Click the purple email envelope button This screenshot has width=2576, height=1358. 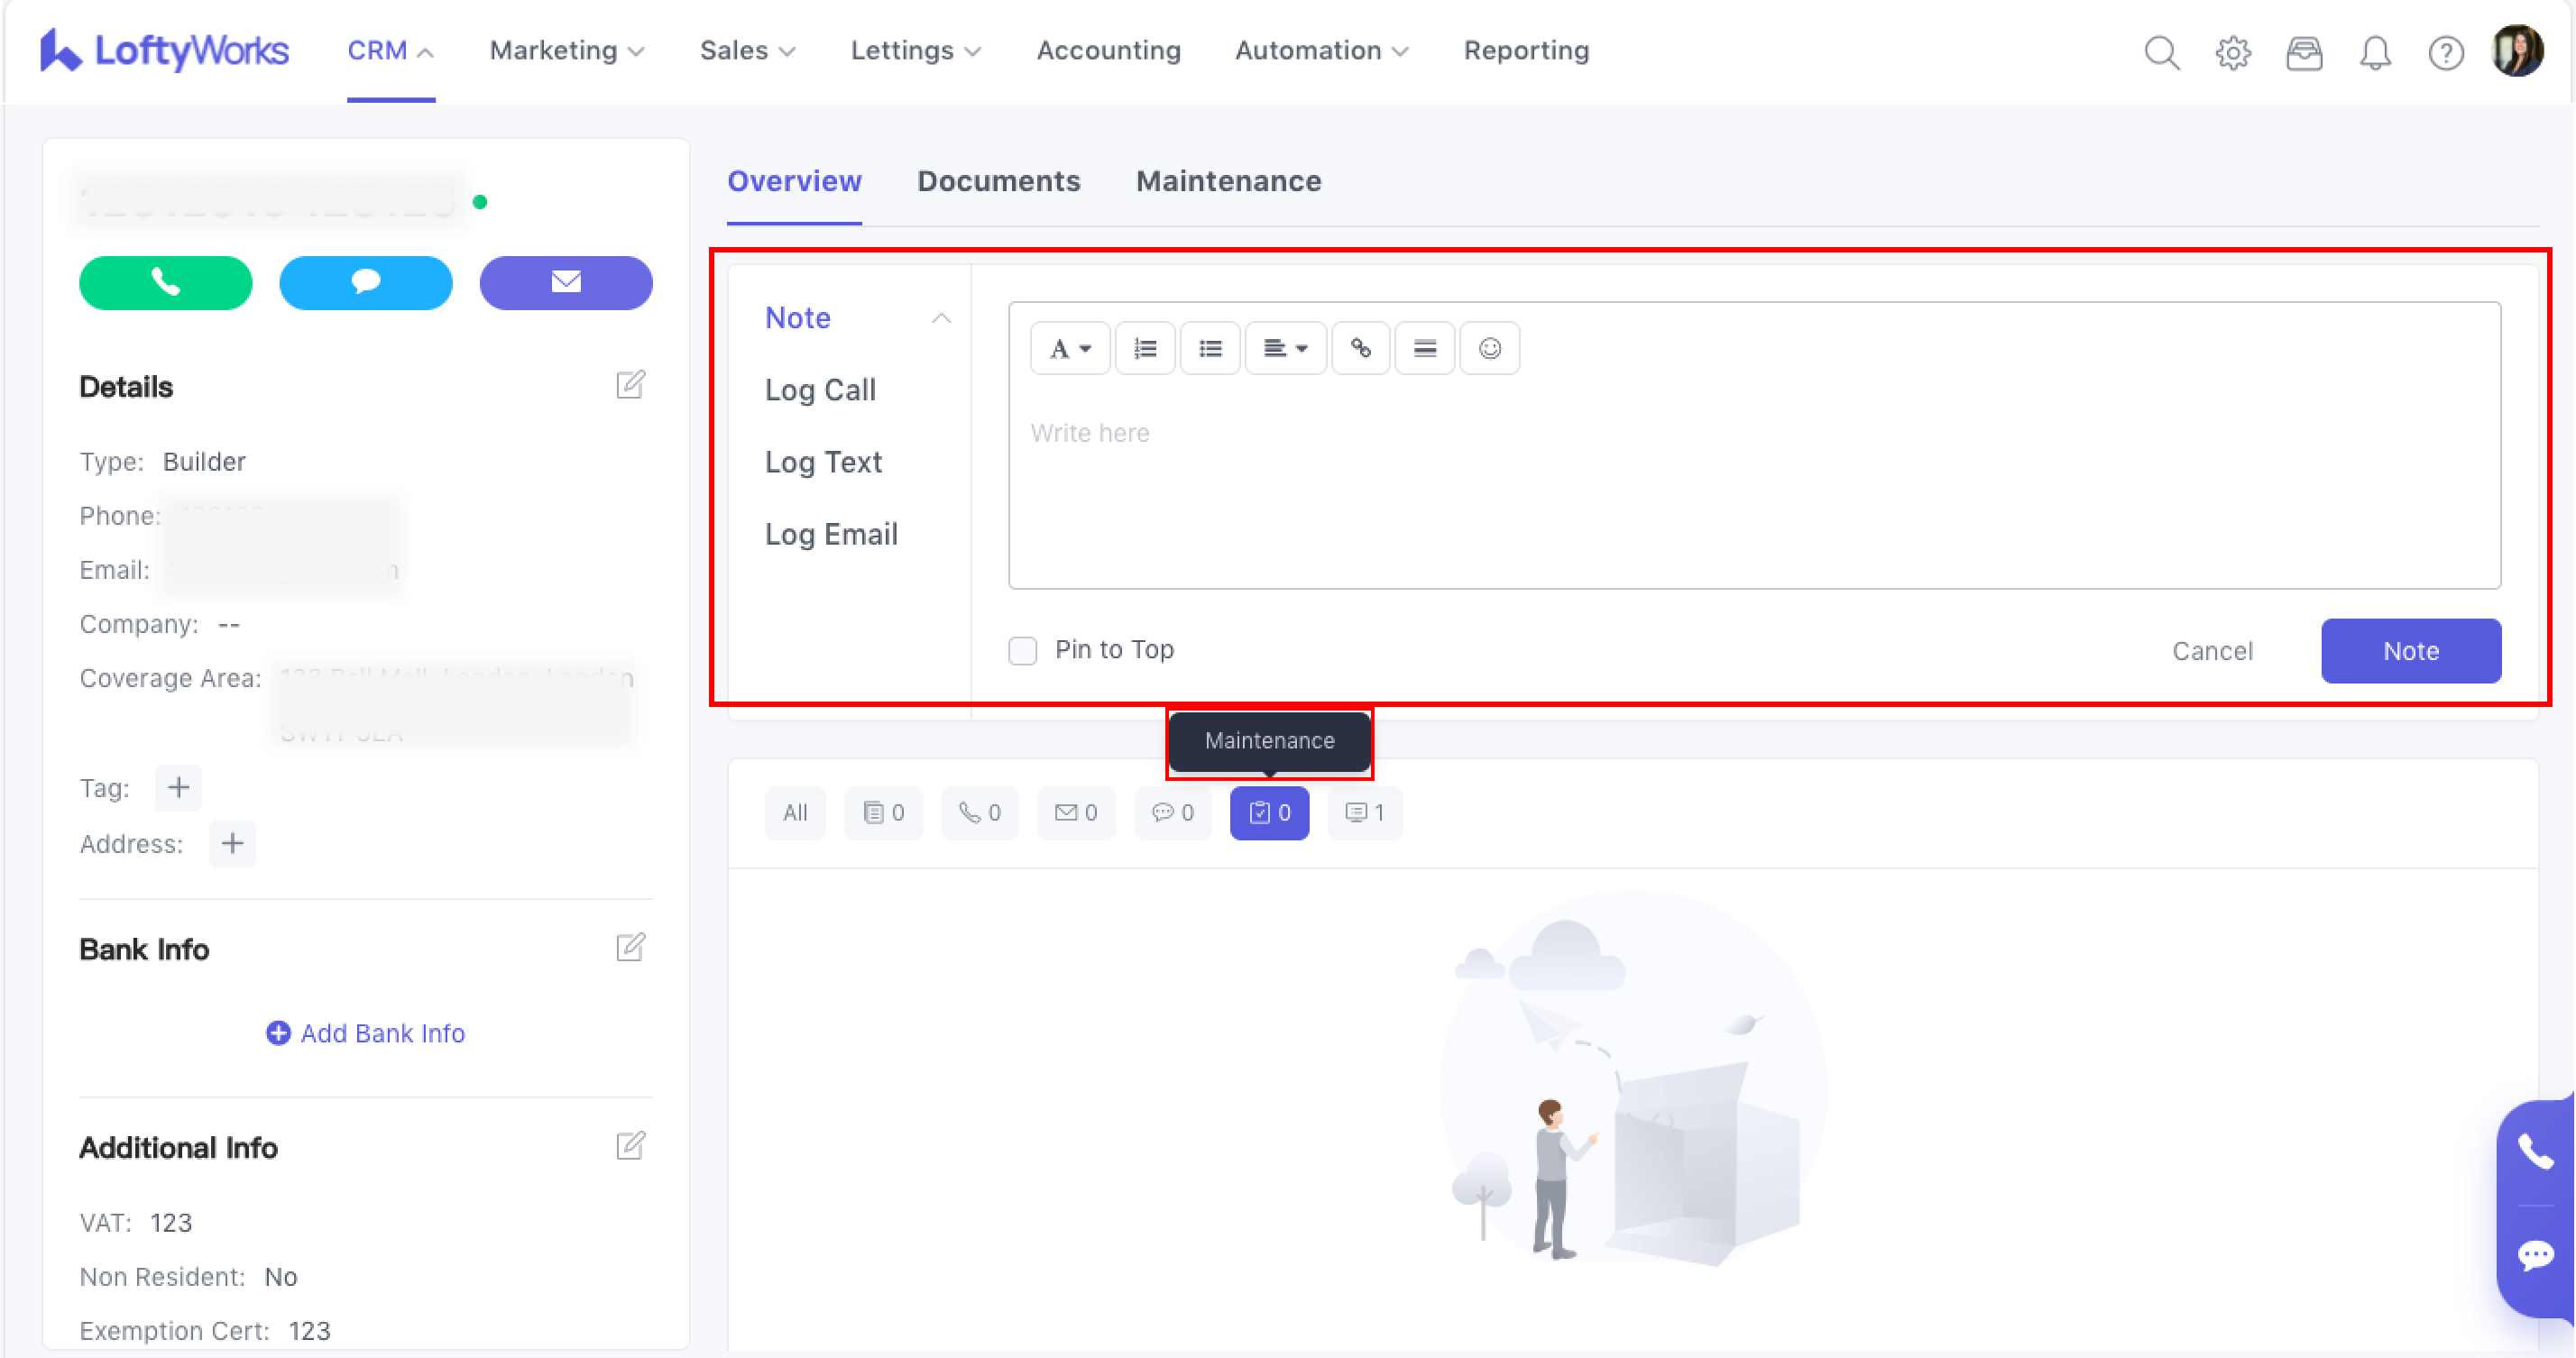[x=566, y=283]
